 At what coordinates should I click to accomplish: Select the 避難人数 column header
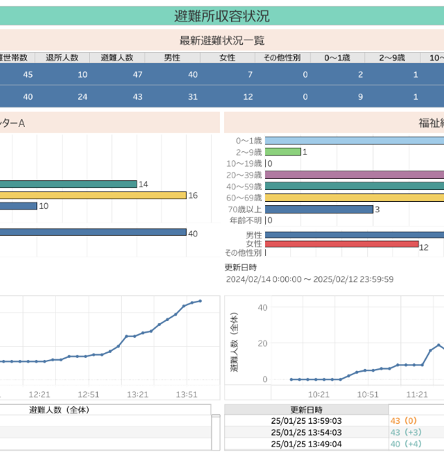click(122, 58)
